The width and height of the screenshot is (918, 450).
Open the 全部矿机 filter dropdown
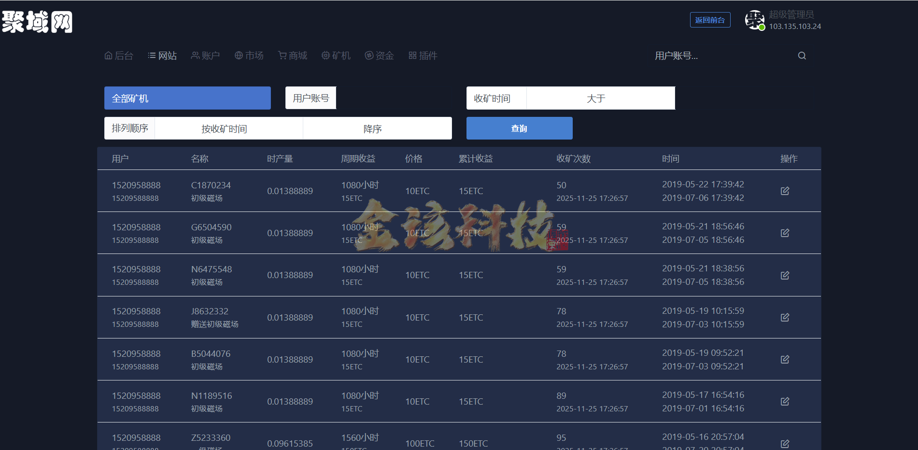point(187,98)
